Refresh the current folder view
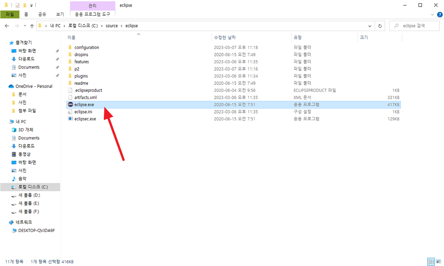The height and width of the screenshot is (266, 444). tap(380, 26)
